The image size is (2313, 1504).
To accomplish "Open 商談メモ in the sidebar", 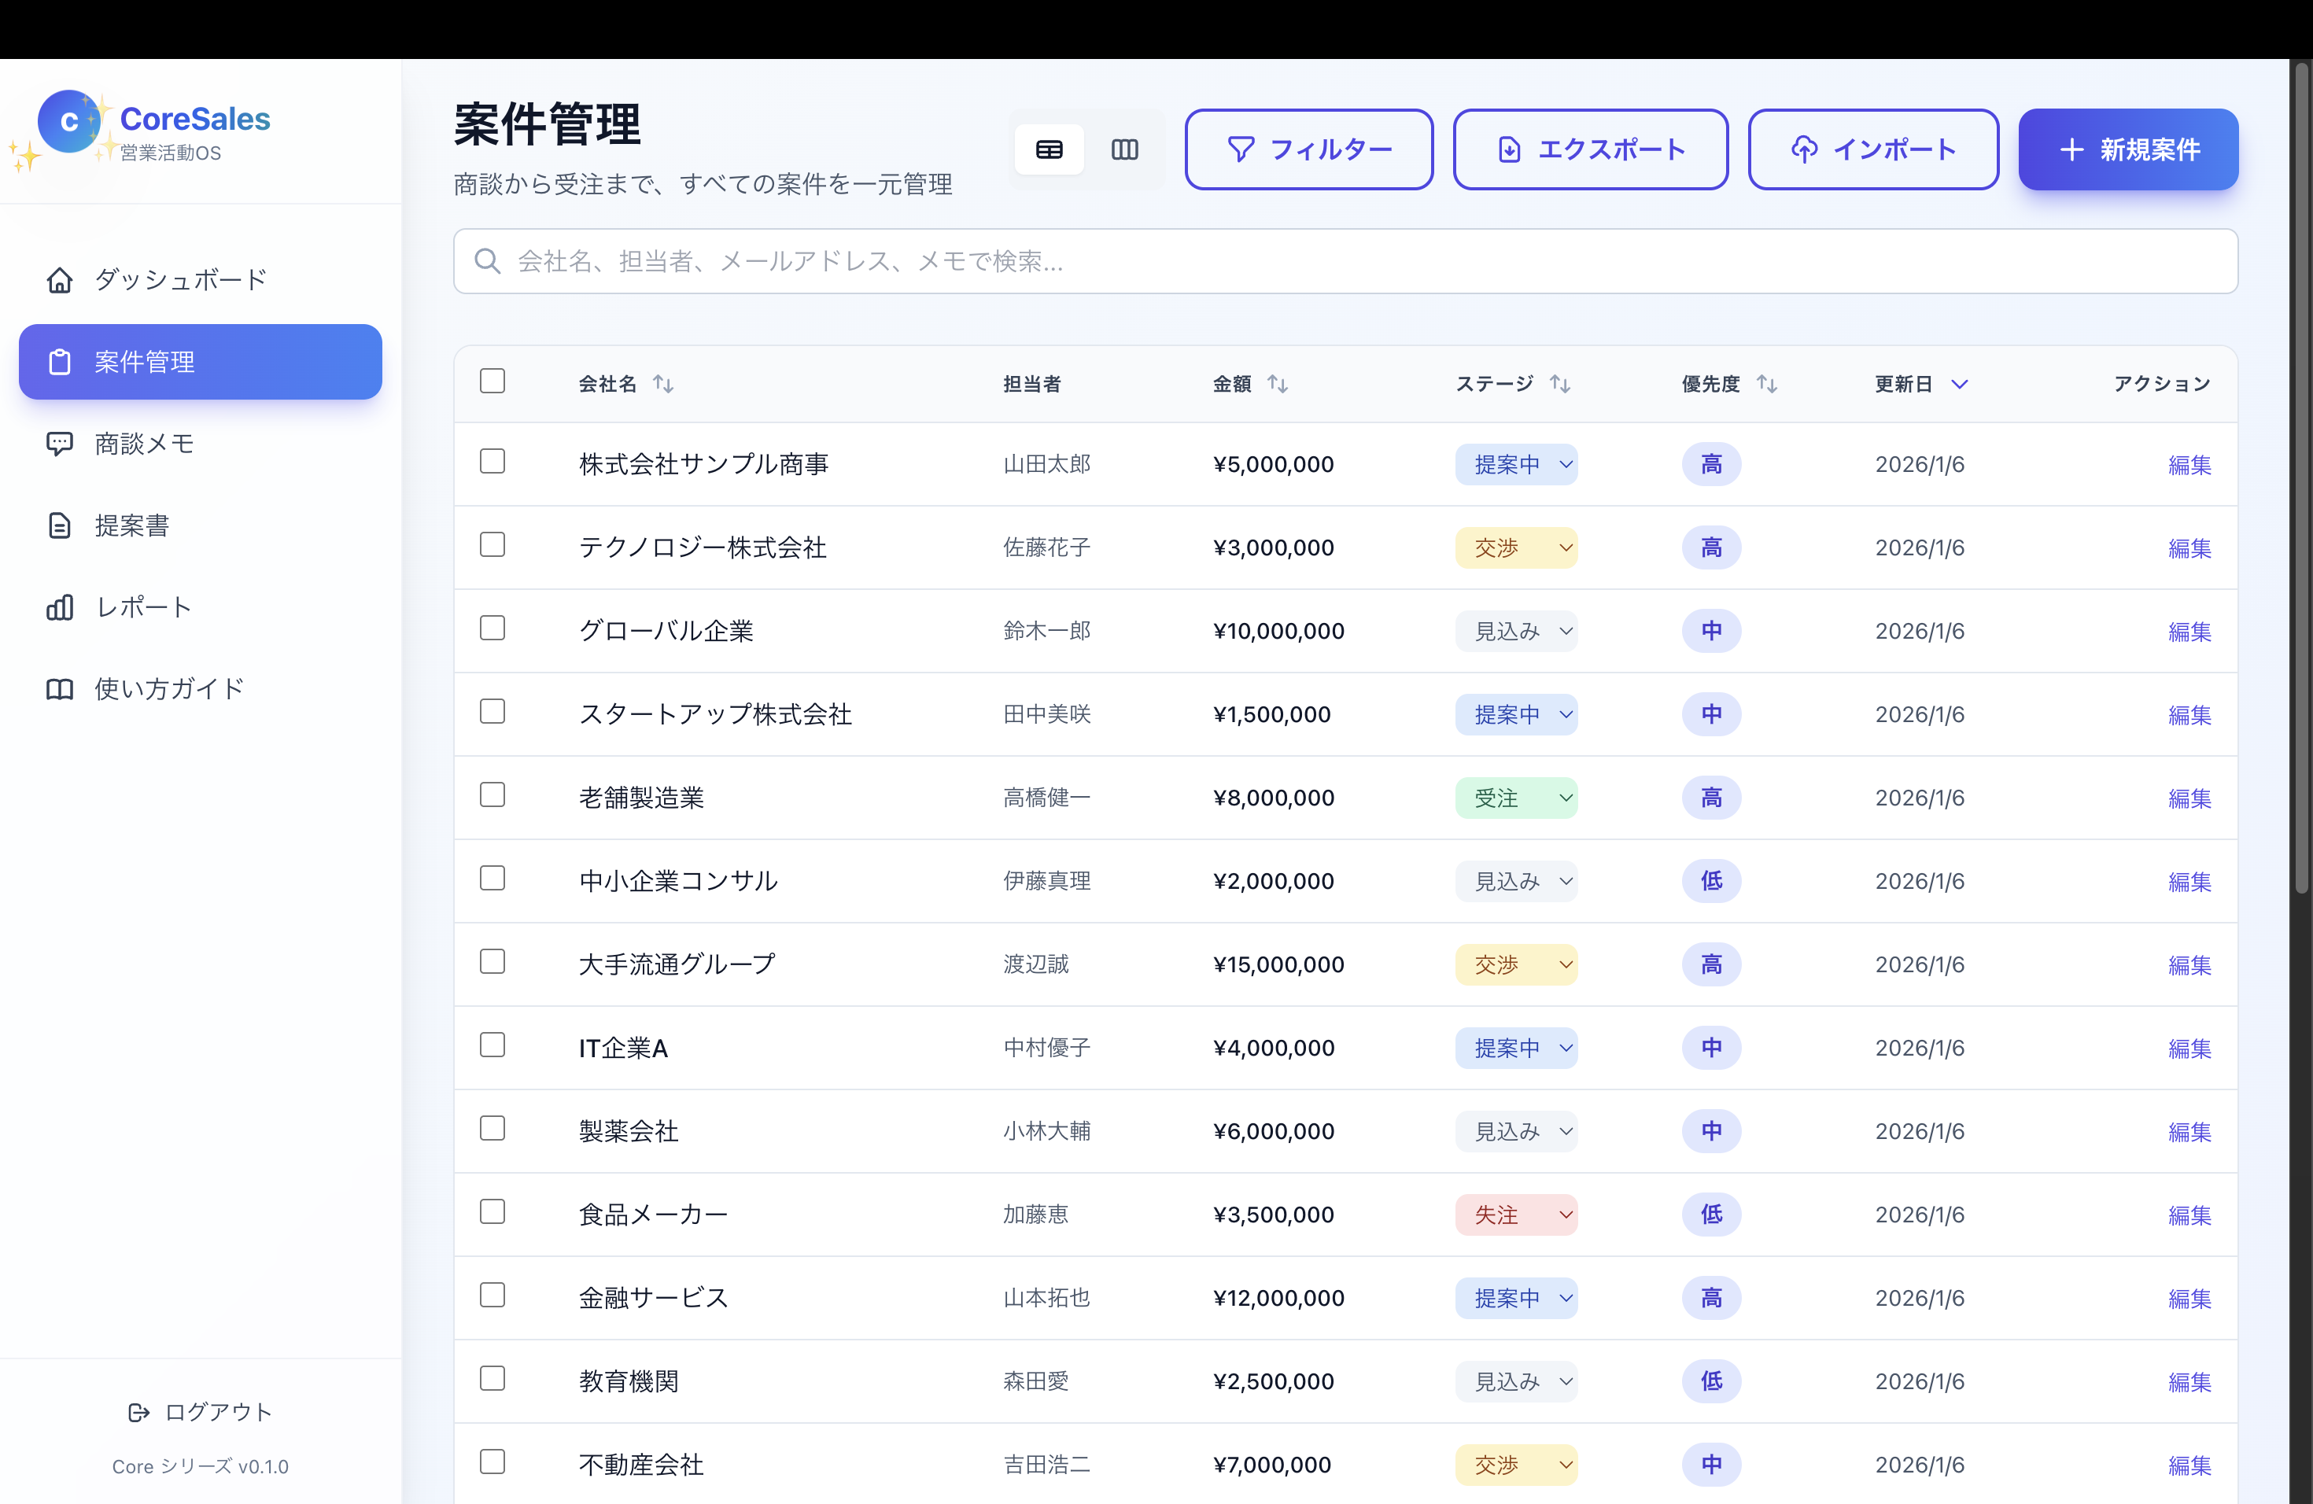I will (144, 444).
